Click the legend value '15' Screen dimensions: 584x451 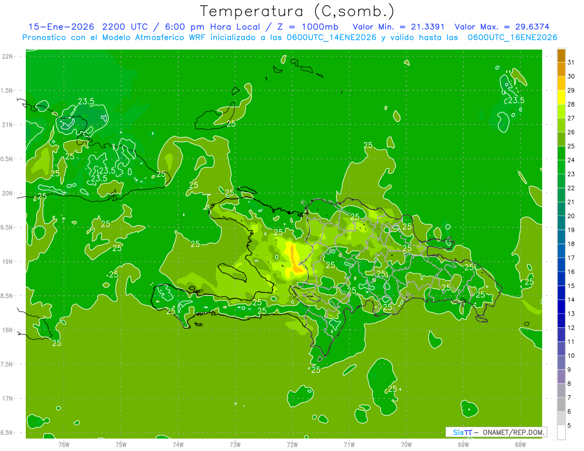click(x=571, y=286)
